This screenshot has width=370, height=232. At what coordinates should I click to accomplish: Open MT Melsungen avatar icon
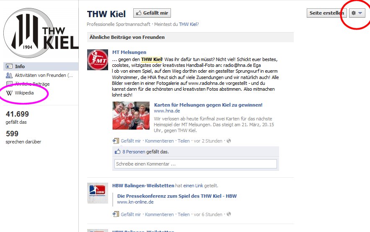98,60
